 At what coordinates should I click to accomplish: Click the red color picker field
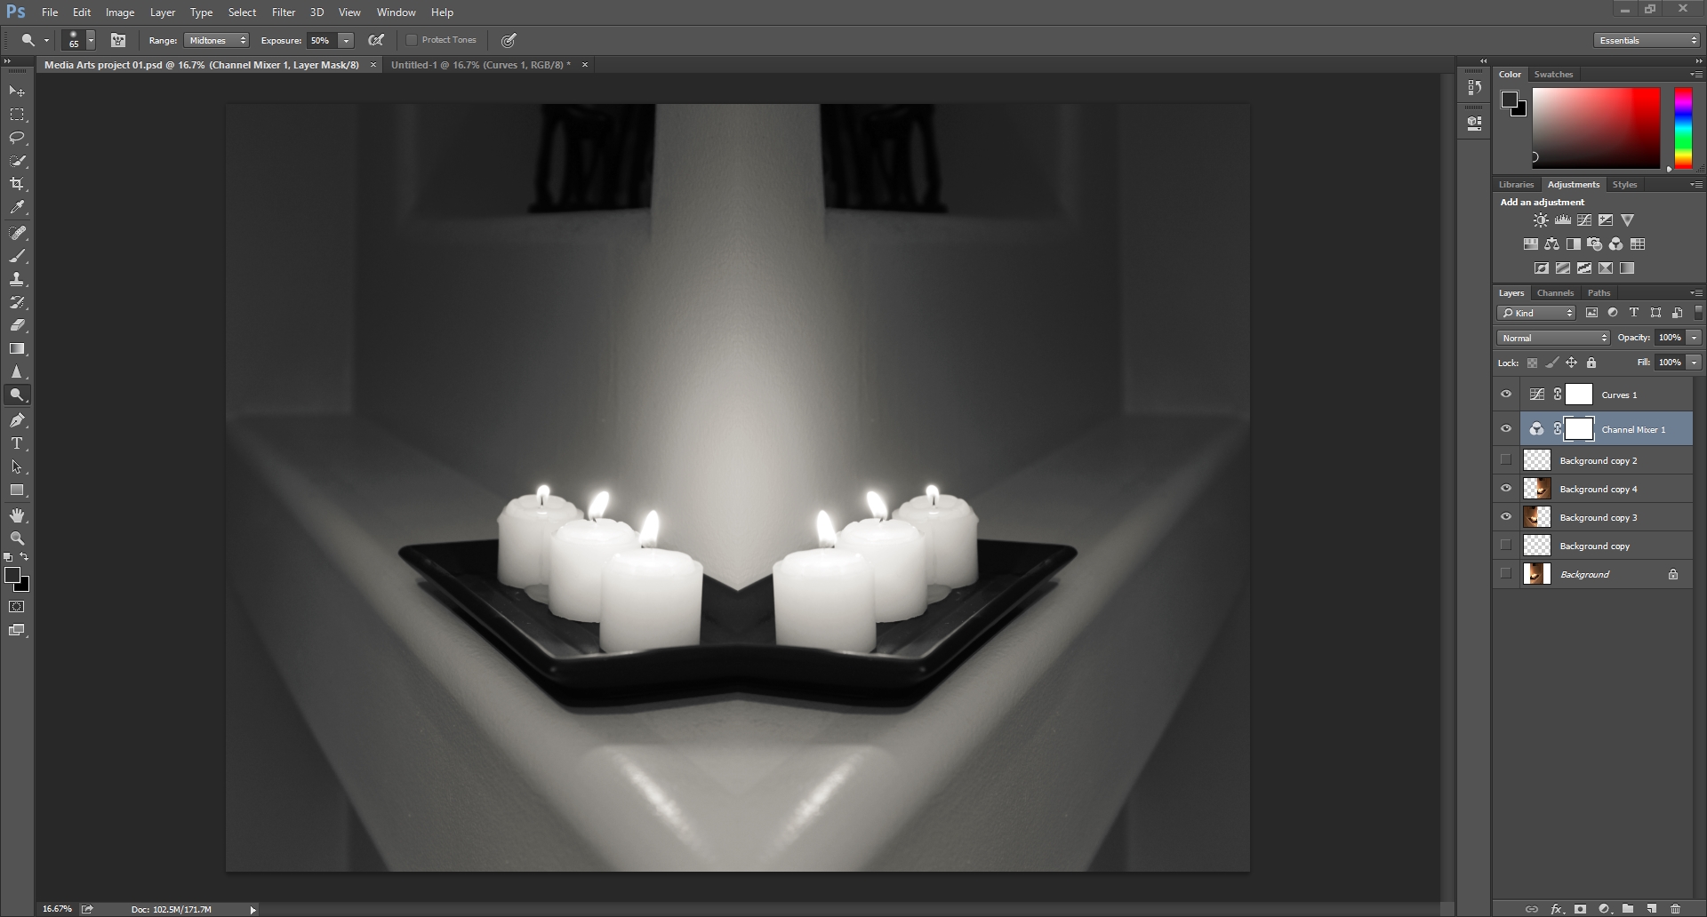(1596, 128)
